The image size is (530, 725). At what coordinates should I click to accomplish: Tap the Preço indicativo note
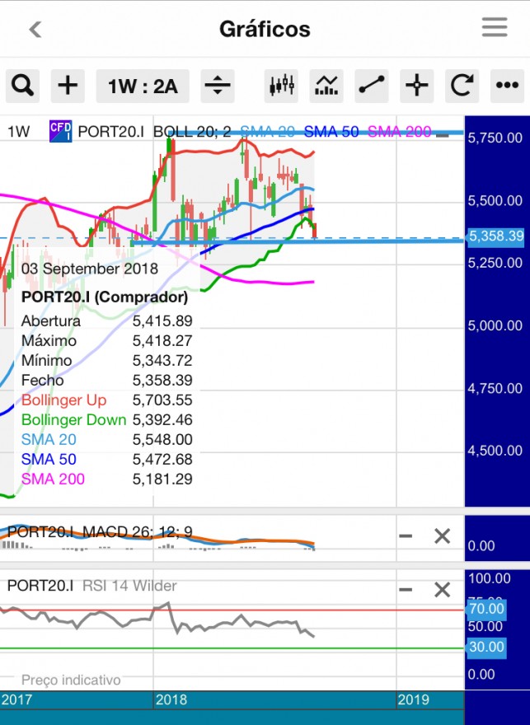(71, 681)
